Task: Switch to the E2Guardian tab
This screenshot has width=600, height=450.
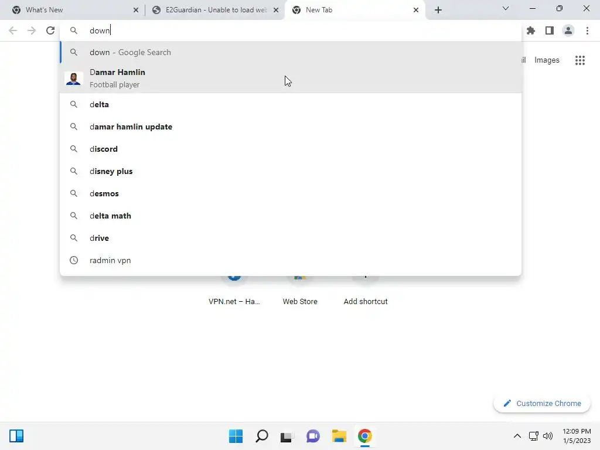Action: [x=214, y=10]
